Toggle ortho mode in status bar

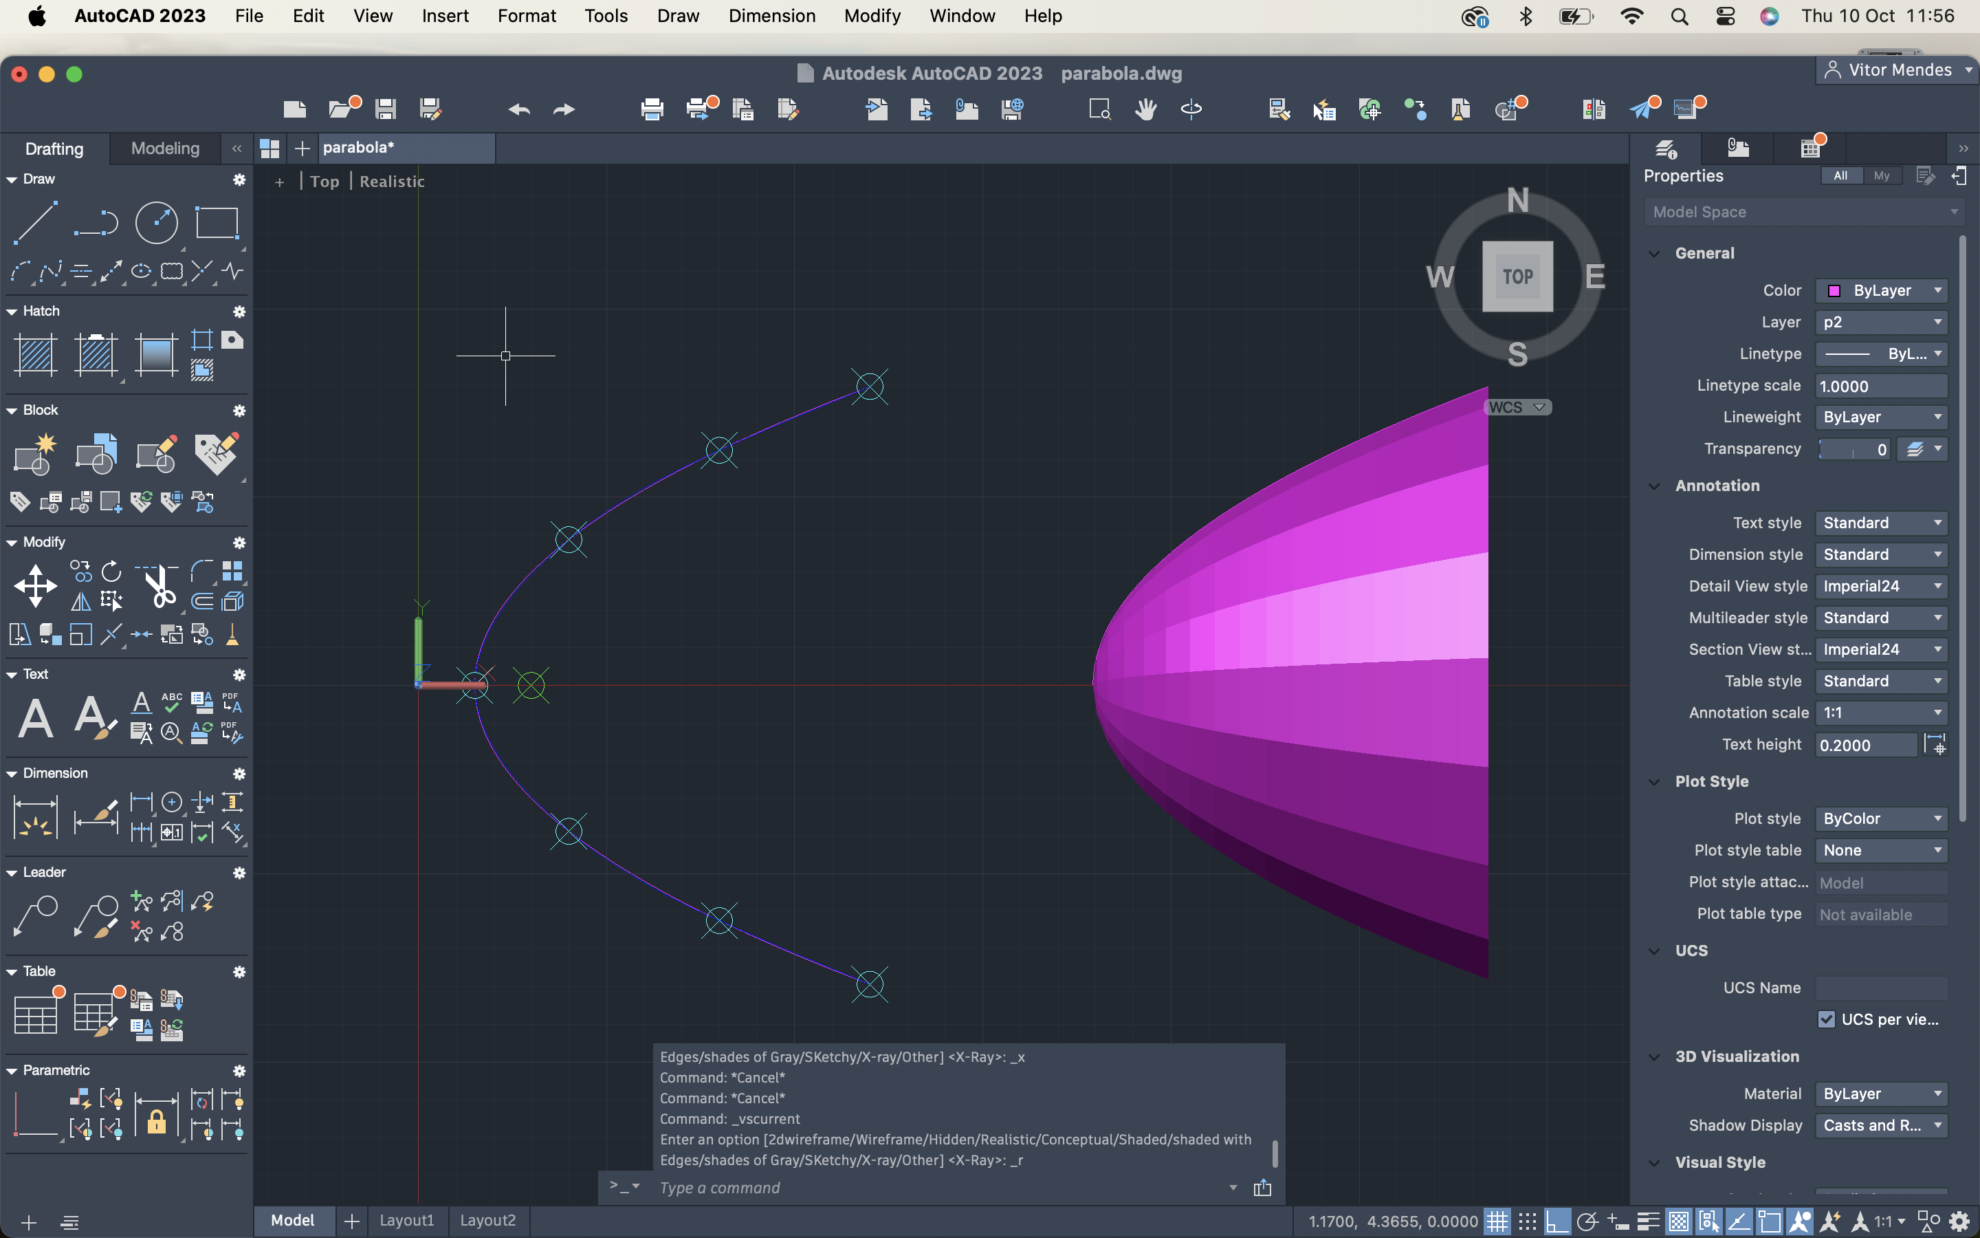[x=1556, y=1221]
